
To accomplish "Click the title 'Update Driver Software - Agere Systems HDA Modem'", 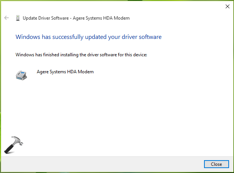I will point(76,18).
